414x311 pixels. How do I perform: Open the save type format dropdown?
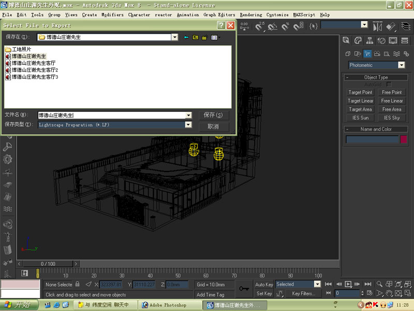coord(188,124)
